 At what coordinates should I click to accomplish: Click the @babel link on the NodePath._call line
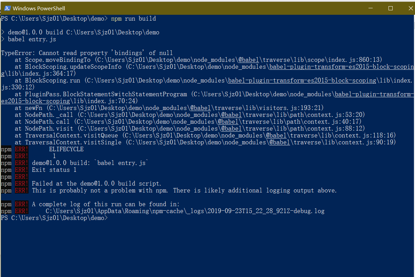[231, 115]
